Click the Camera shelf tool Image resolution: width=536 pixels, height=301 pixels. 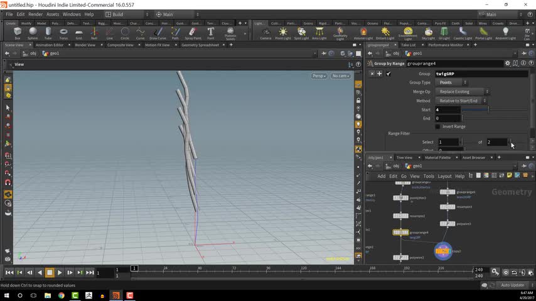click(x=265, y=33)
